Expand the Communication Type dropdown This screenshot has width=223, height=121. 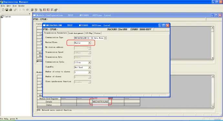tap(105, 38)
